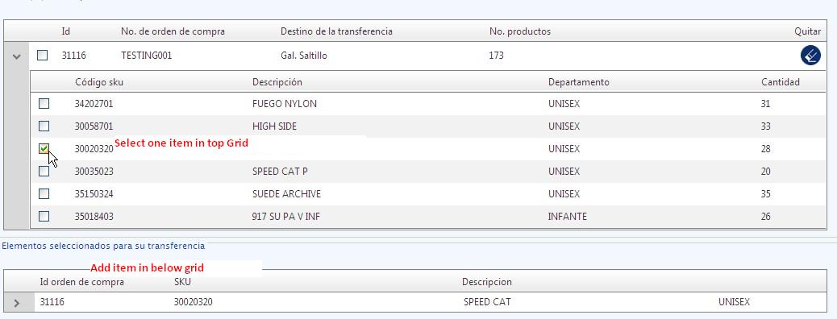This screenshot has height=319, width=837.
Task: Select the TESTING001 order cell
Action: [146, 55]
